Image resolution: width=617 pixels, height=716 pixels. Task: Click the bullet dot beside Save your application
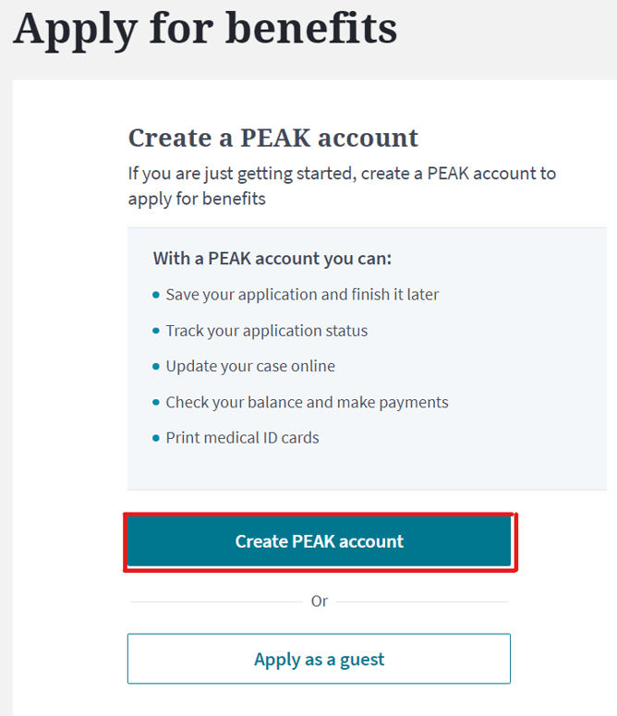(x=156, y=296)
